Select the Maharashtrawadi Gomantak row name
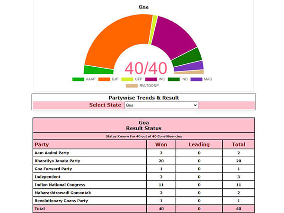The width and height of the screenshot is (284, 213). click(62, 193)
